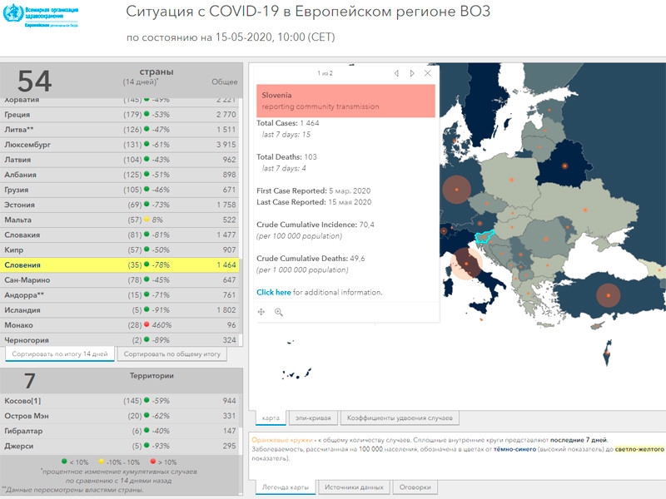Go to previous popup feature arrow
Image resolution: width=666 pixels, height=499 pixels.
coord(396,73)
